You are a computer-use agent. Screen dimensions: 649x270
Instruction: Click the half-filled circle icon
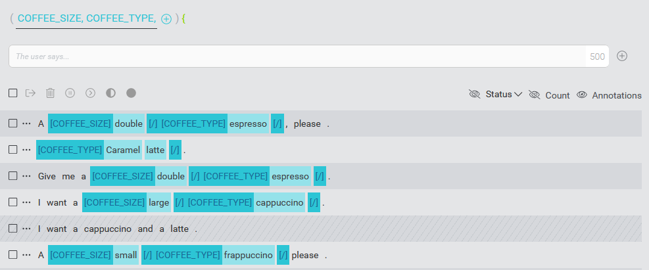(110, 93)
